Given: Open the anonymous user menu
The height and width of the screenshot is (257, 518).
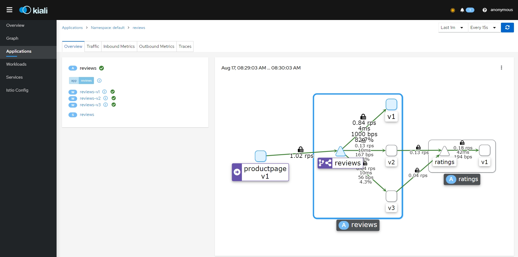Looking at the screenshot, I should 501,10.
